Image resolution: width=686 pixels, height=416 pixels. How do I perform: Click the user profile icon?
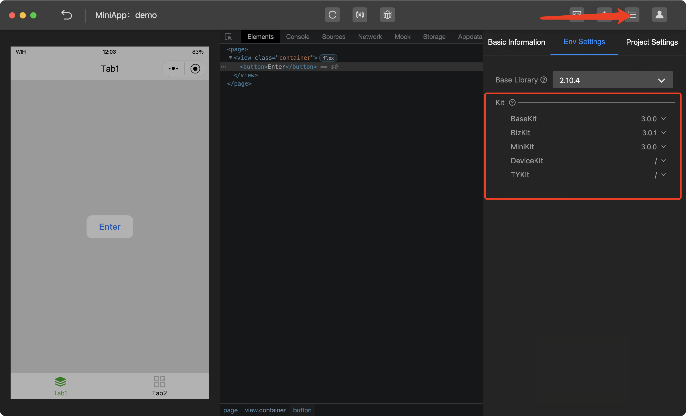click(x=660, y=14)
